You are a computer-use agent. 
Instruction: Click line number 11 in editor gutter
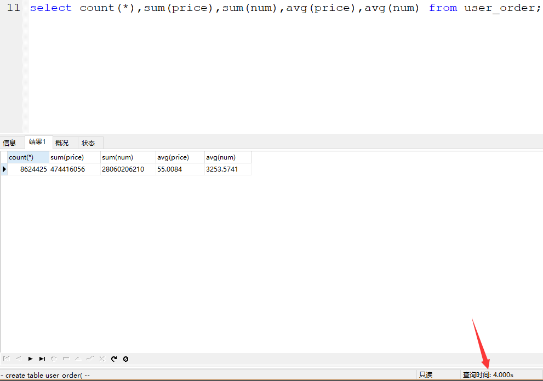14,8
